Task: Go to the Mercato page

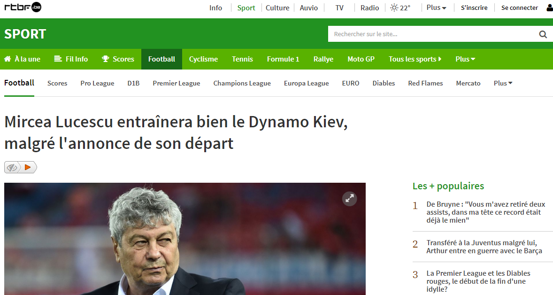Action: tap(468, 83)
